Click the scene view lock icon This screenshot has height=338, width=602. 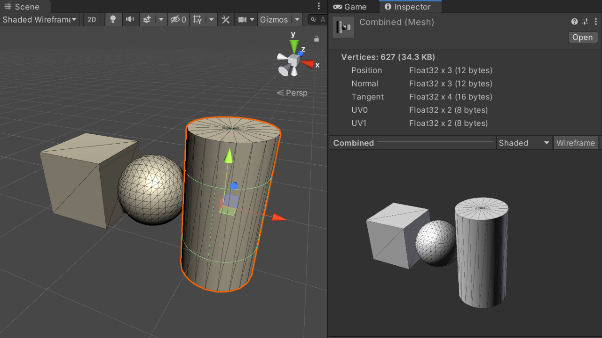317,39
